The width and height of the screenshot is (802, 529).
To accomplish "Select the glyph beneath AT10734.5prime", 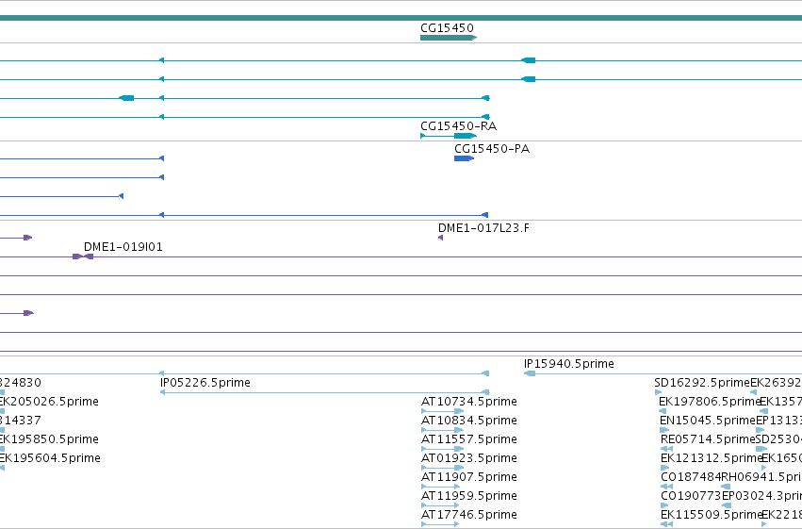I will (442, 411).
